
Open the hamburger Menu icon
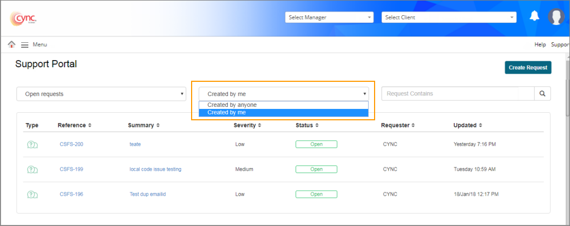click(x=25, y=44)
